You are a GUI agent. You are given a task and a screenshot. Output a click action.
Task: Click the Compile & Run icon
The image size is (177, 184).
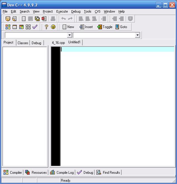(21, 27)
